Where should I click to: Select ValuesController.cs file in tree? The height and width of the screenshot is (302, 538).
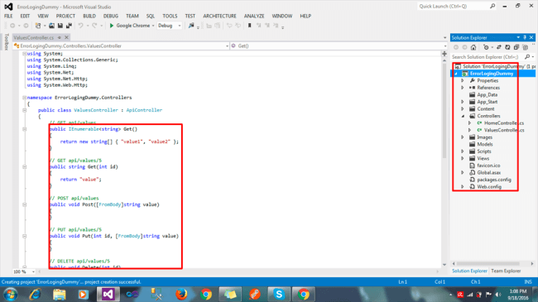(504, 130)
